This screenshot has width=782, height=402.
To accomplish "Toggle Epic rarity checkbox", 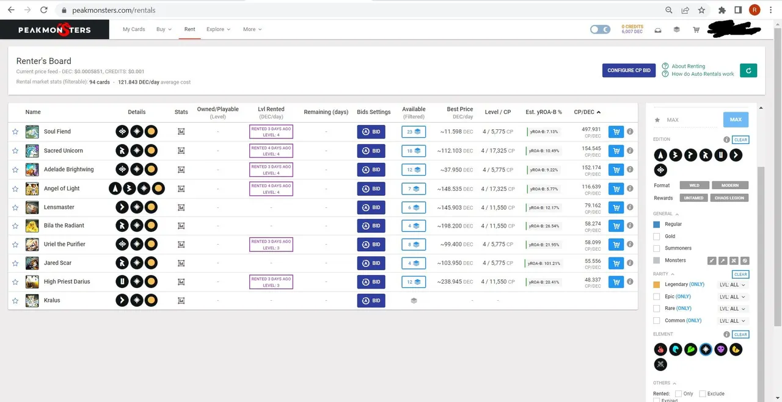I will click(x=657, y=296).
